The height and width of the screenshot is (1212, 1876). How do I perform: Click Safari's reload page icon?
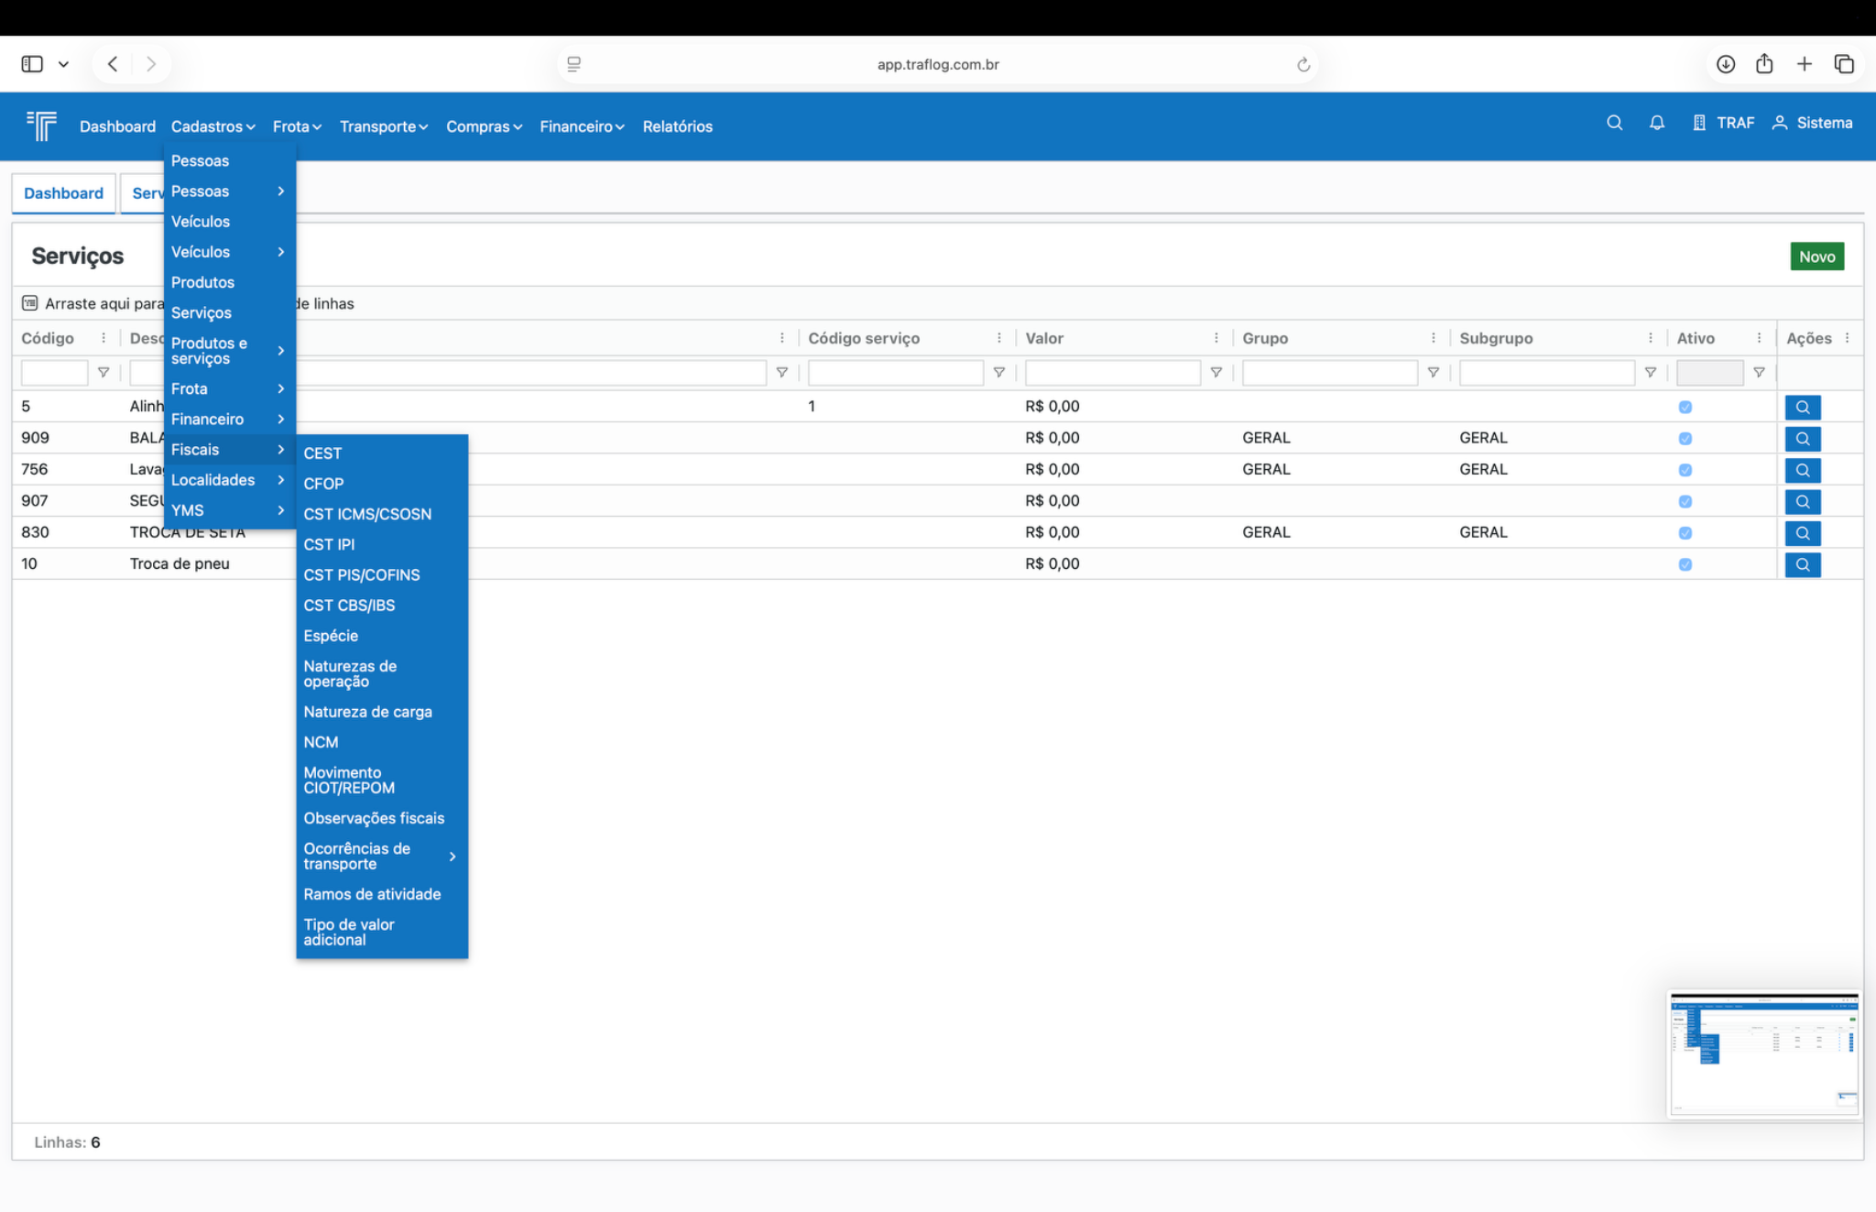(1303, 64)
